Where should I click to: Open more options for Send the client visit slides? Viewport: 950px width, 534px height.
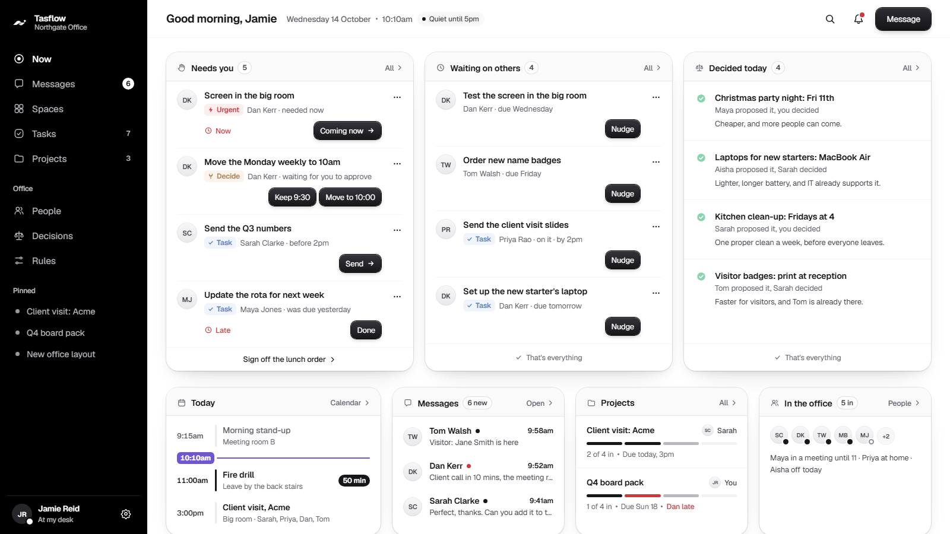click(656, 226)
